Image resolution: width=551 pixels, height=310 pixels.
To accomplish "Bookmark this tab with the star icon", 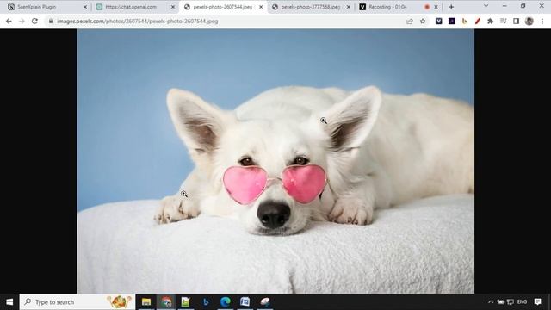I will (x=423, y=22).
